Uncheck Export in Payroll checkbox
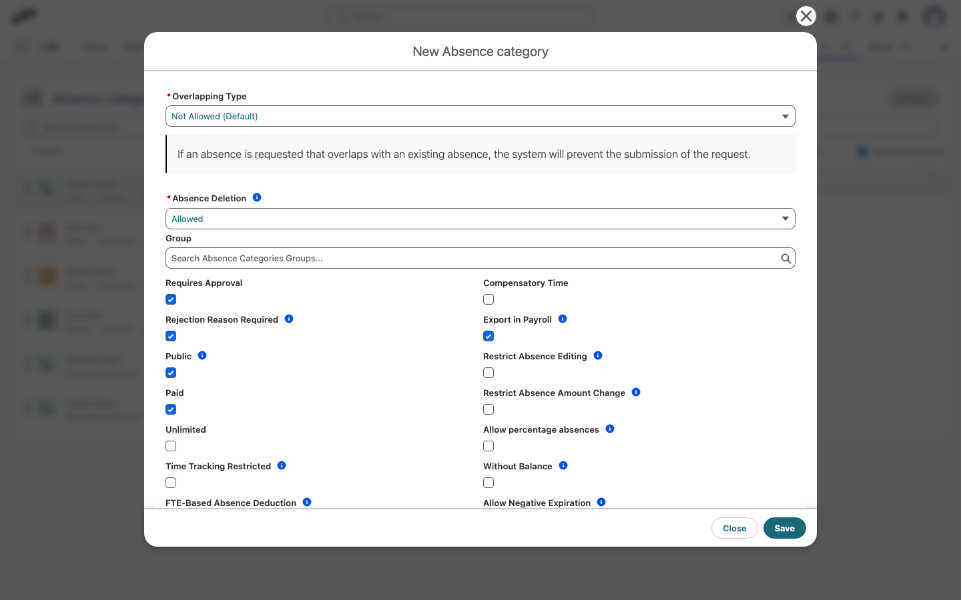Viewport: 961px width, 600px height. point(489,336)
